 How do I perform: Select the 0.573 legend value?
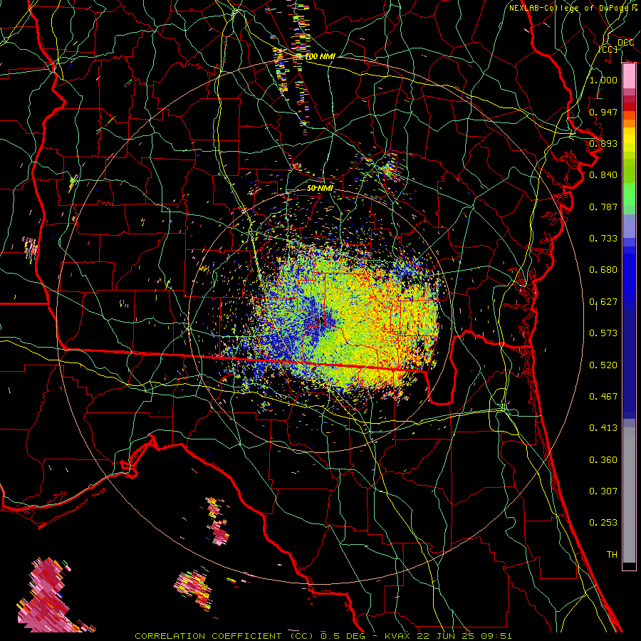click(x=603, y=333)
